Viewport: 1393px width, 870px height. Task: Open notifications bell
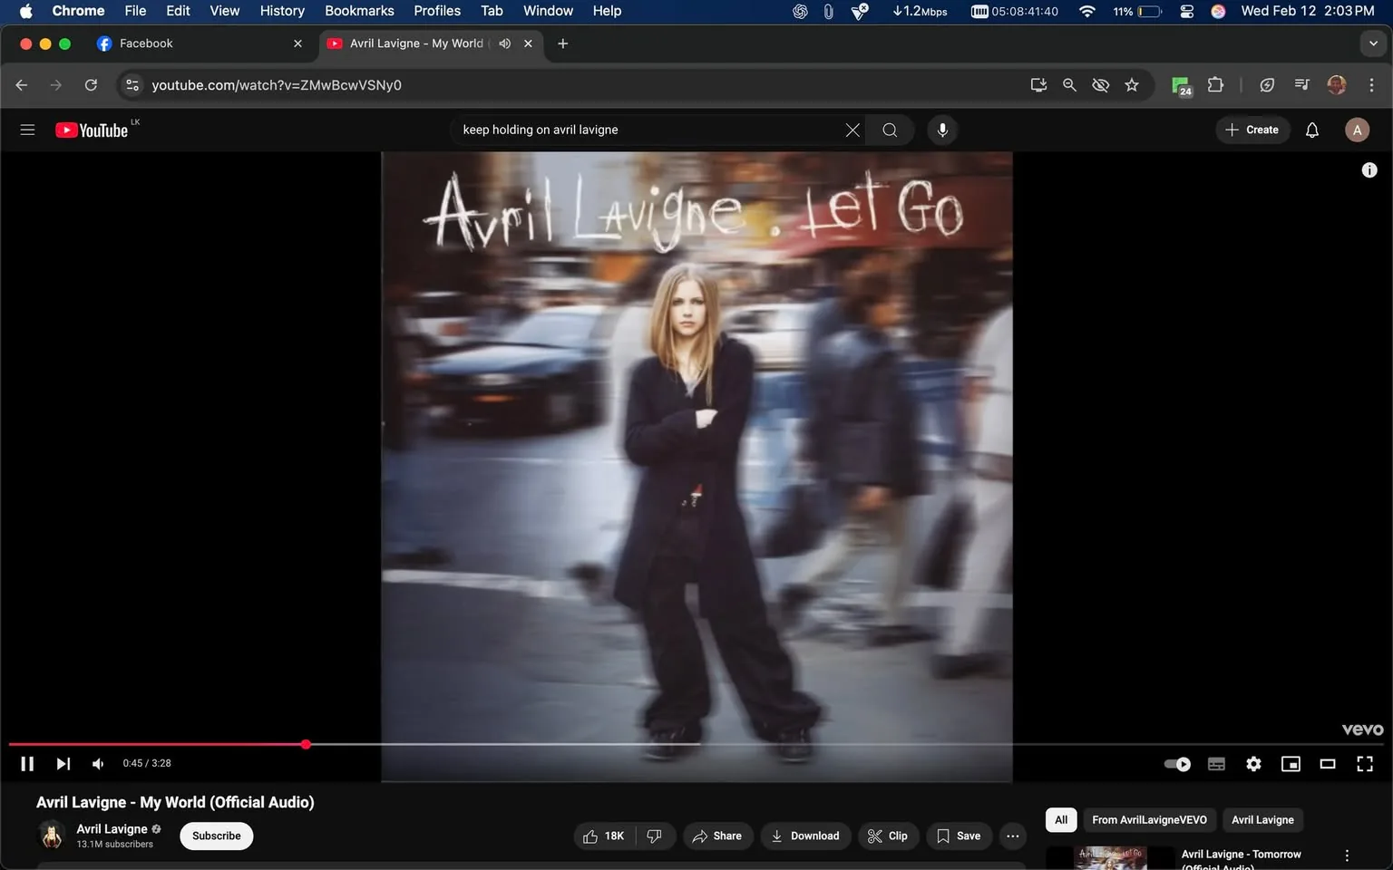(1311, 130)
